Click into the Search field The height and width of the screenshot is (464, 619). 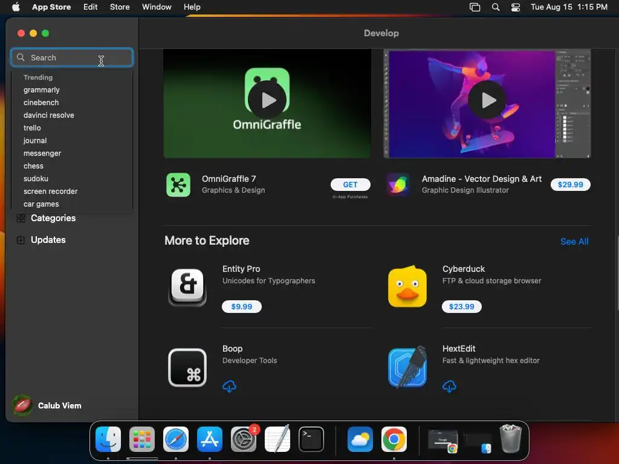pyautogui.click(x=72, y=57)
